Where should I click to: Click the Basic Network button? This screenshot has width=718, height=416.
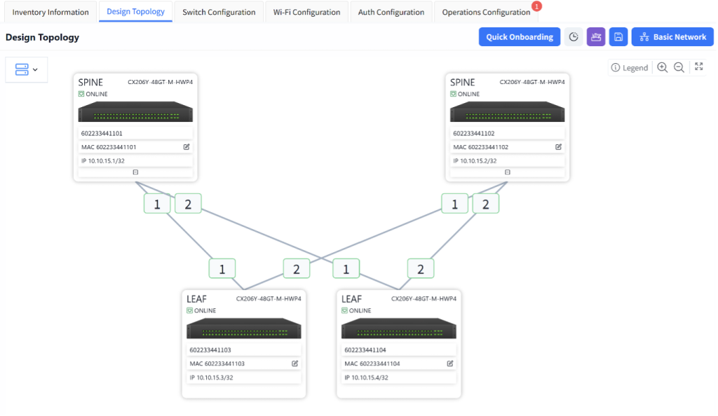point(672,37)
